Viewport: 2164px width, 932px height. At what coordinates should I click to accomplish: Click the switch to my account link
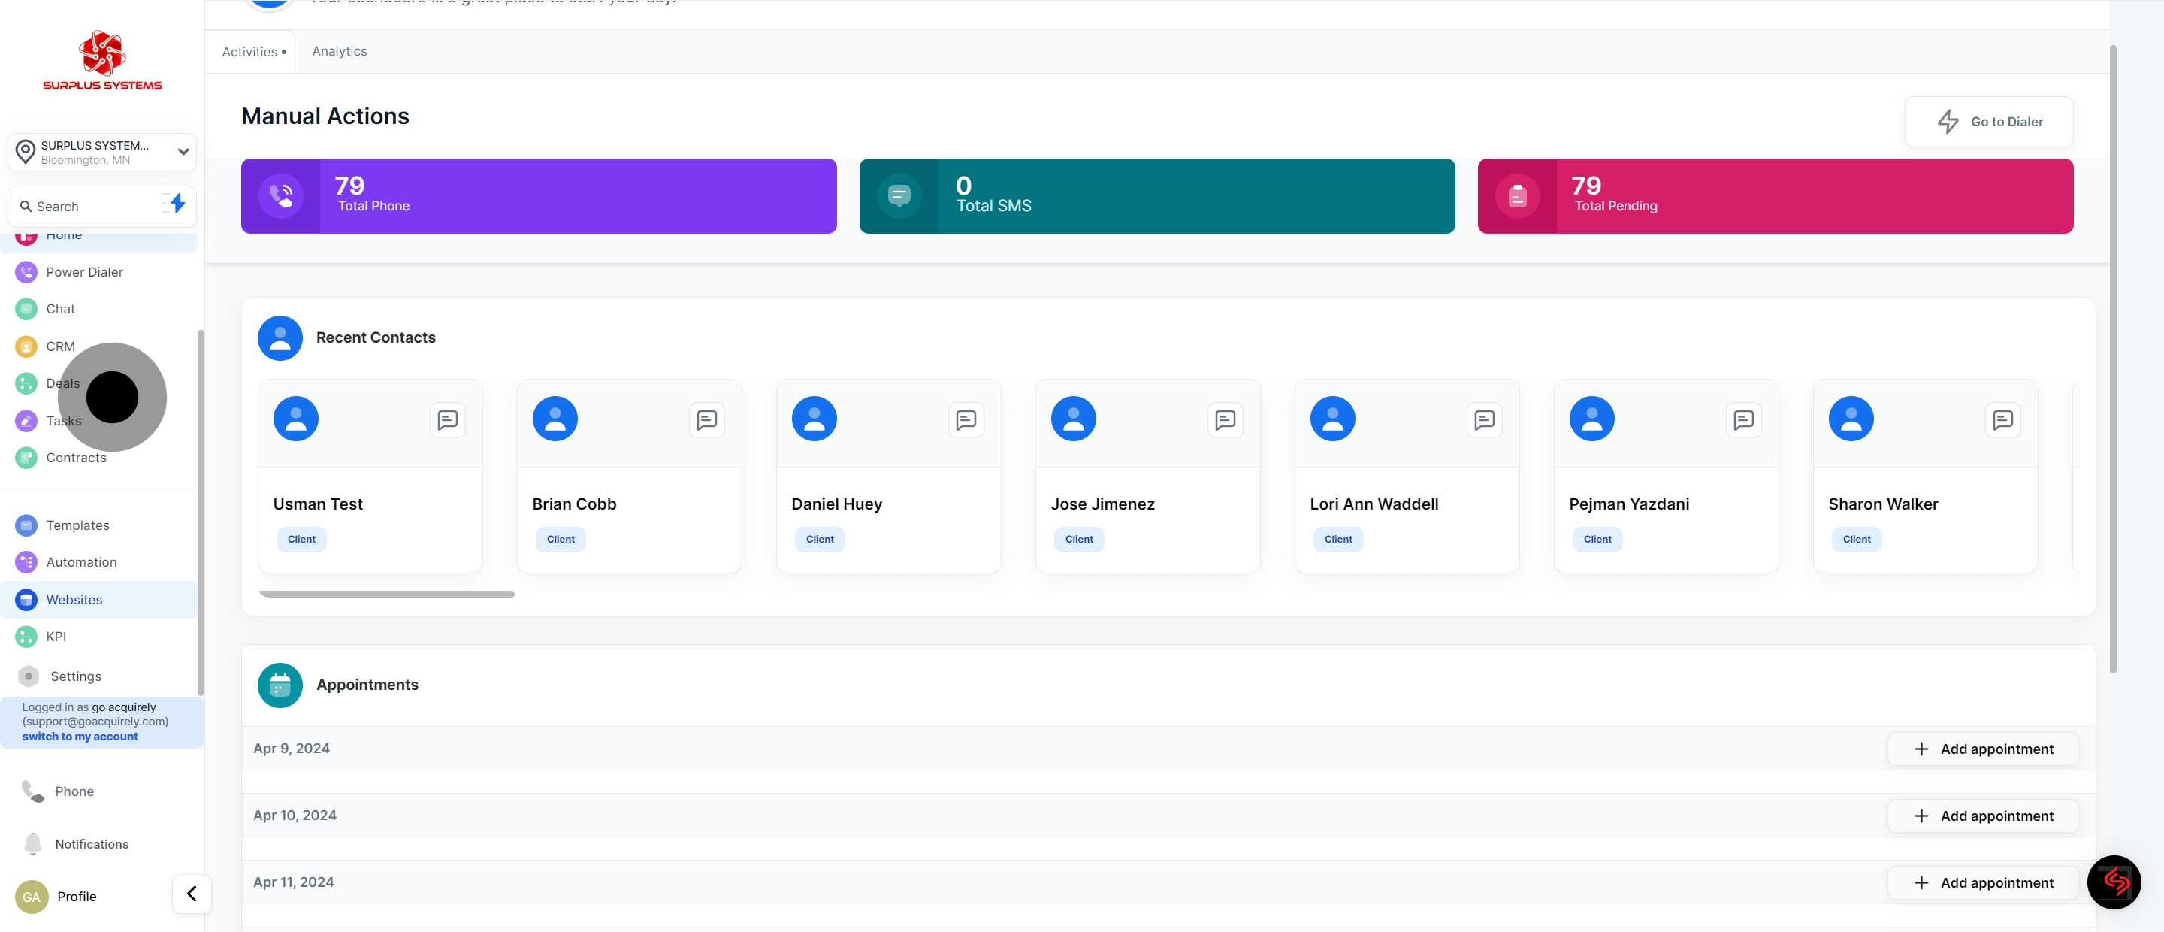[x=80, y=736]
